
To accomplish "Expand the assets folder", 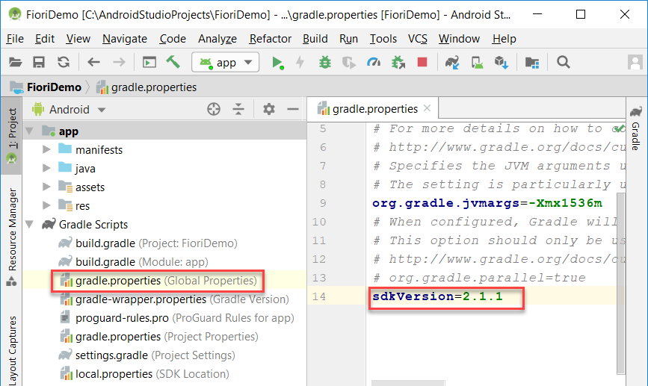I will [x=46, y=187].
